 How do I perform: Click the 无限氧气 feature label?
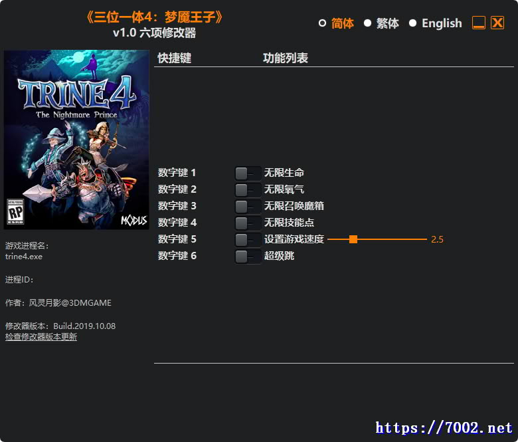point(284,189)
